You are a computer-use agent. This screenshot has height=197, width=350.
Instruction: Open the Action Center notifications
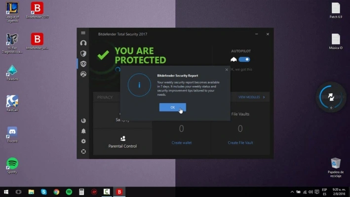pyautogui.click(x=317, y=192)
